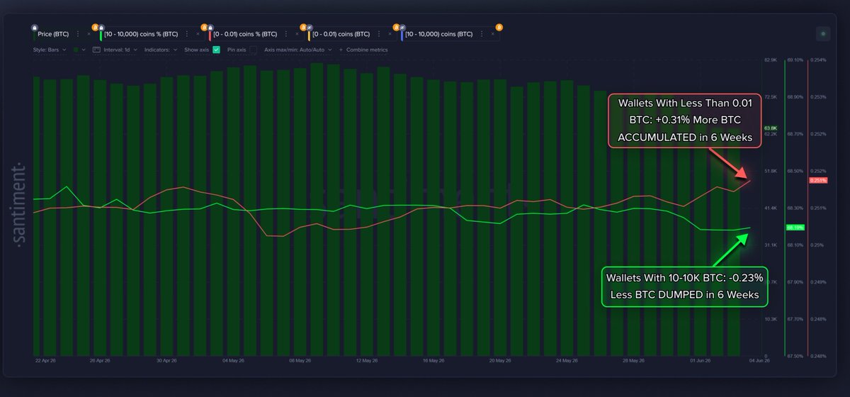The height and width of the screenshot is (397, 850).
Task: Click the green dot button at top right
Action: point(822,33)
